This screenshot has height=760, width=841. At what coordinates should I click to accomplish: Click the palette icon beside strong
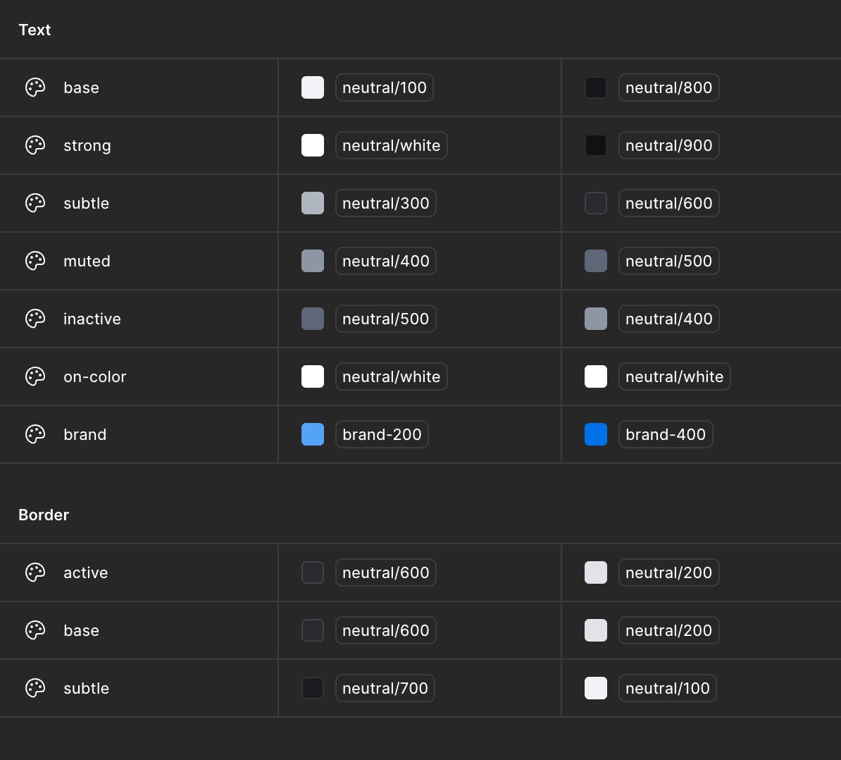pos(35,145)
